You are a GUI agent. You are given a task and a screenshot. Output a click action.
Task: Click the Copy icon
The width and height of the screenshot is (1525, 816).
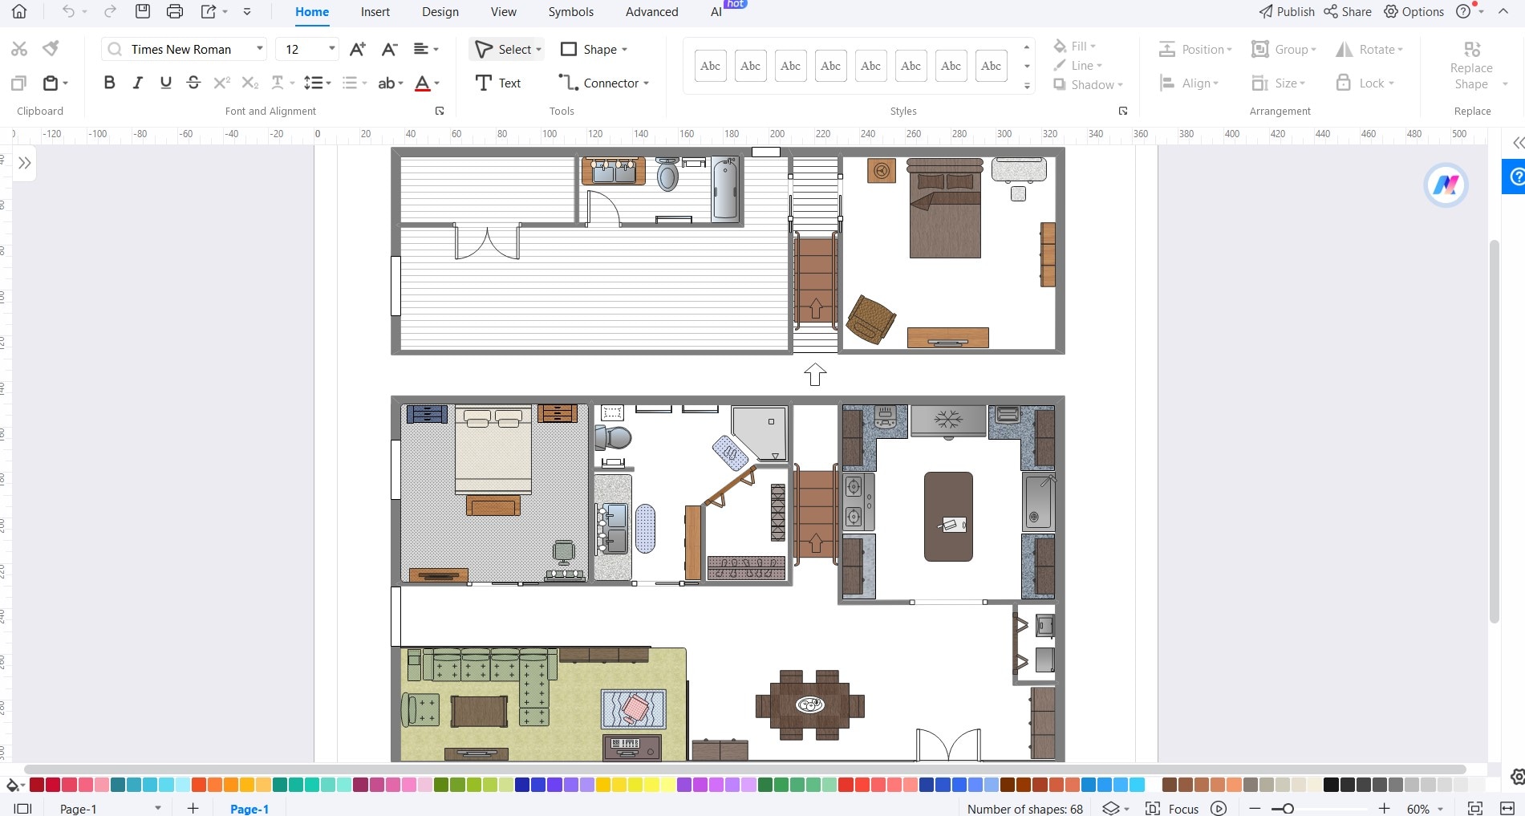pyautogui.click(x=19, y=83)
